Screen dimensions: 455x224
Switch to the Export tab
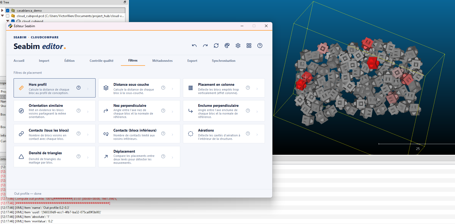coord(192,61)
